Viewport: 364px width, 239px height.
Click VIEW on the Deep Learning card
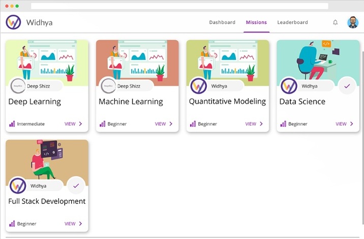70,124
